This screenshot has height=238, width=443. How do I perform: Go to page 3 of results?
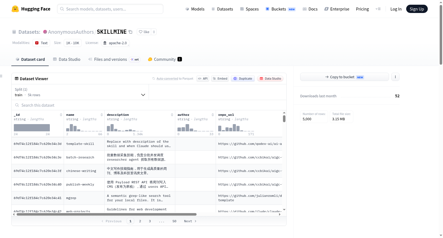click(x=150, y=221)
